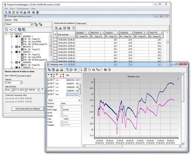Uncheck #1 Temp under logger 03920002 - 1
The height and width of the screenshot is (156, 192).
[x=22, y=39]
